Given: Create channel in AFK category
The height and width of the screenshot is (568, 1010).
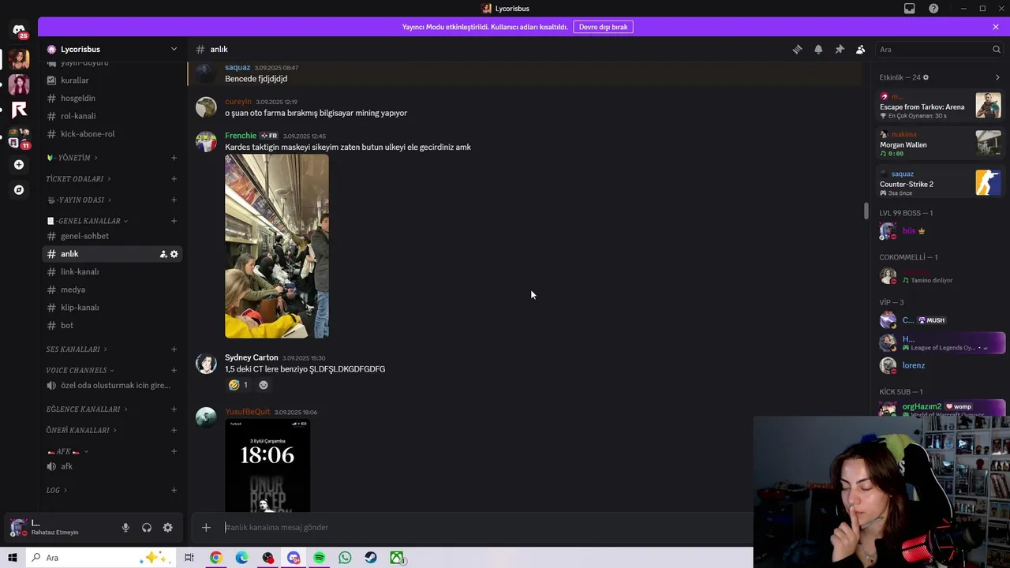Looking at the screenshot, I should 174,451.
